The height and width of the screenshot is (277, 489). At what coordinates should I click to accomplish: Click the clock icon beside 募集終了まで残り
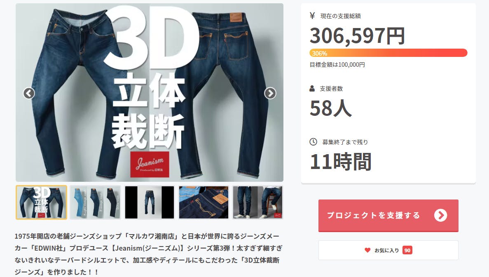click(x=313, y=142)
